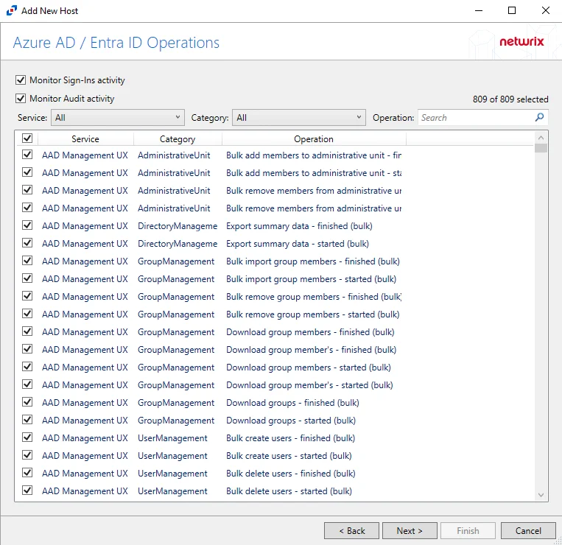Click AAD Management UX in Download groups - finished row

pos(85,403)
